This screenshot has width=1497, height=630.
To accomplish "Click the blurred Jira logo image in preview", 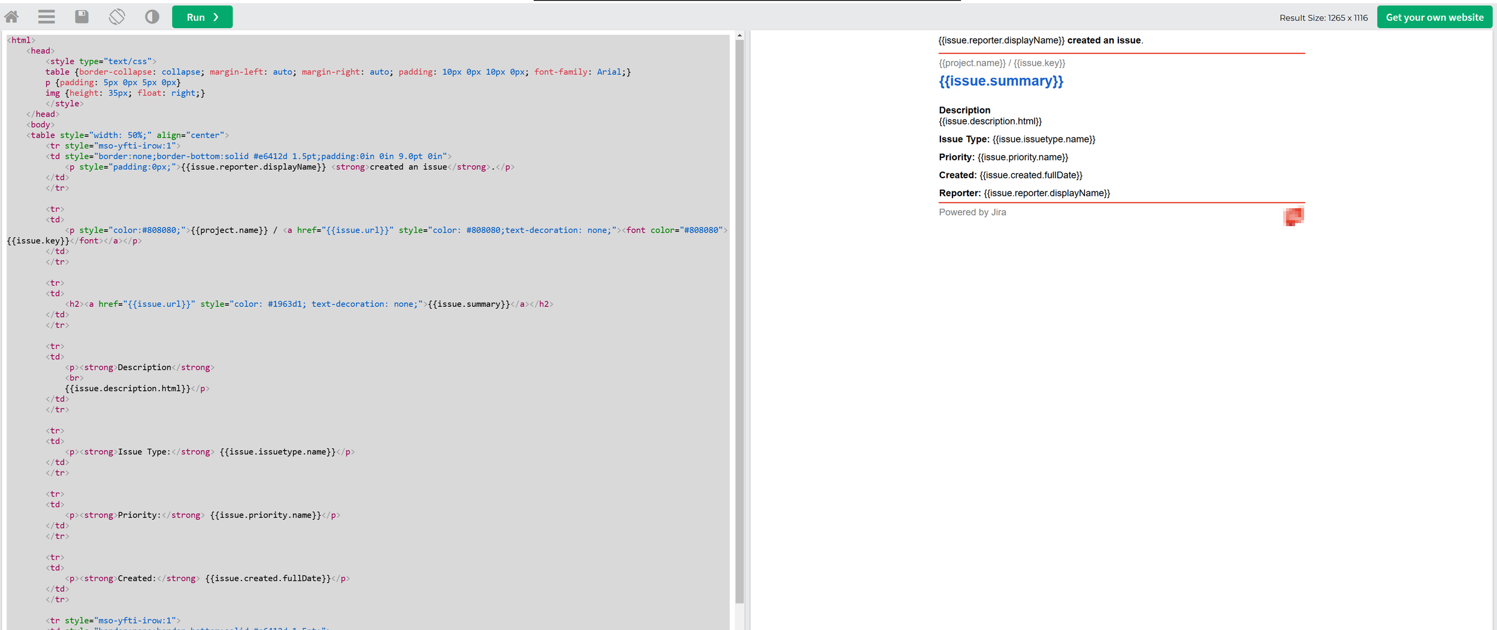I will [1293, 217].
